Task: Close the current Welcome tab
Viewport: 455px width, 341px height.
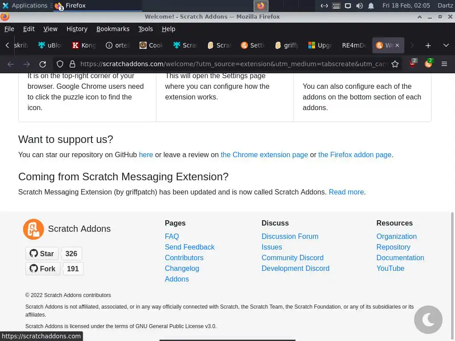Action: point(397,45)
